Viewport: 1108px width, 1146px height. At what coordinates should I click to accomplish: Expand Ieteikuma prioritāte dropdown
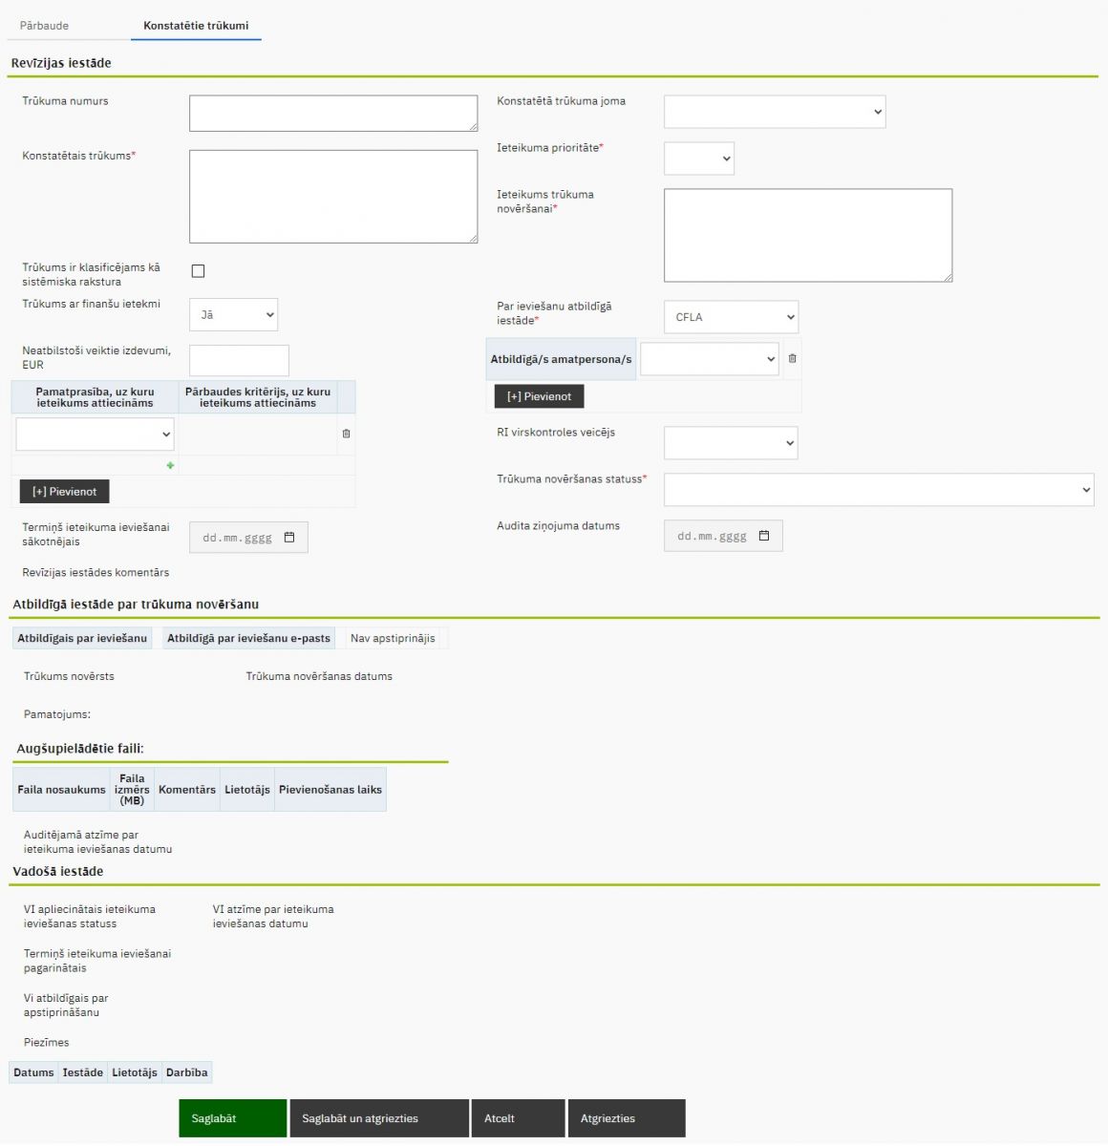pyautogui.click(x=698, y=159)
